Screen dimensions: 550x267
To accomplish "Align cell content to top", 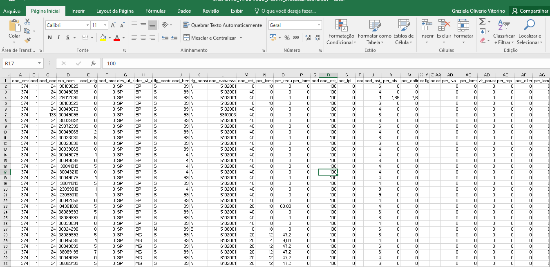I will point(134,25).
